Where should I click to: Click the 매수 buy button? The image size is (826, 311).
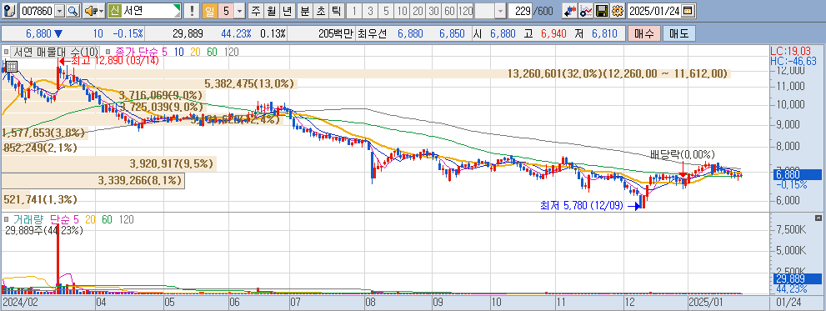click(x=643, y=33)
